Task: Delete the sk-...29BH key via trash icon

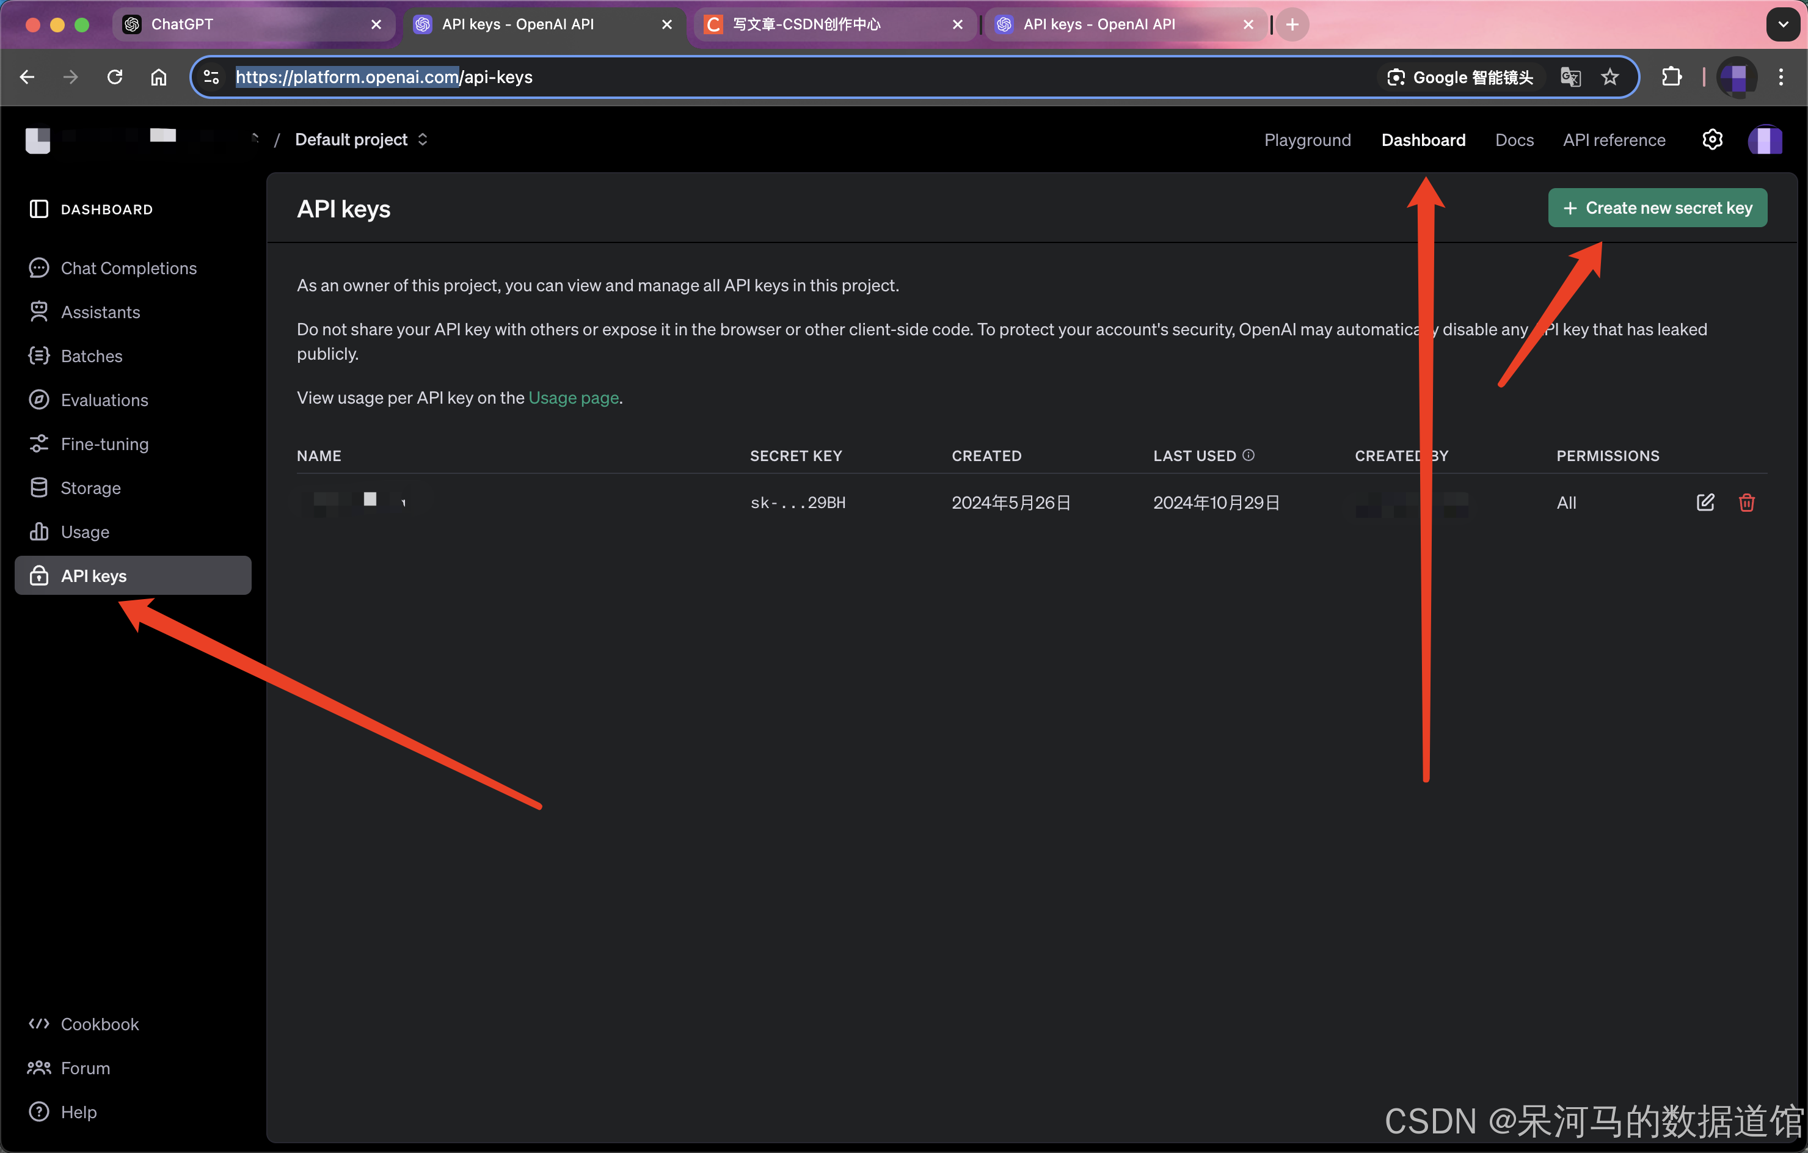Action: (x=1746, y=502)
